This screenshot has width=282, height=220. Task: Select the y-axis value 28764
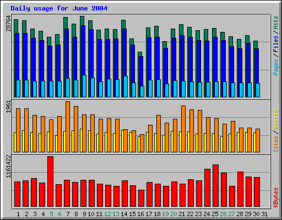coord(8,24)
